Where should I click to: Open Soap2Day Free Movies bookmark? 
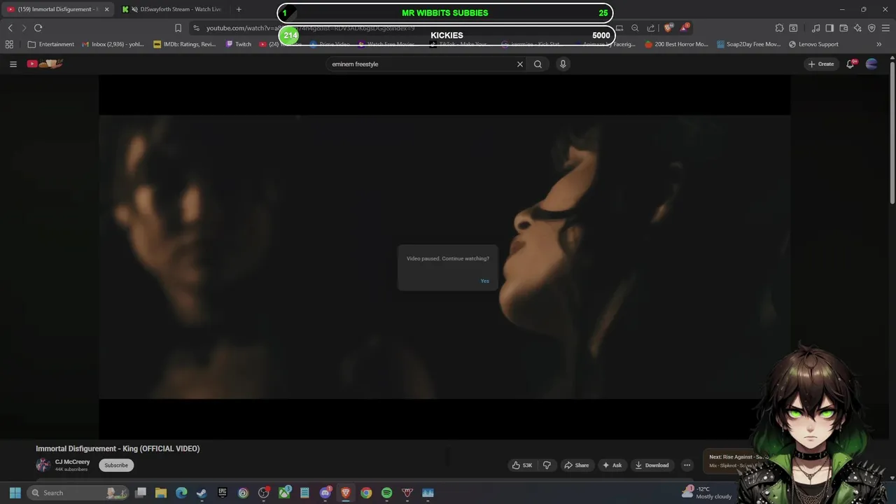click(748, 44)
